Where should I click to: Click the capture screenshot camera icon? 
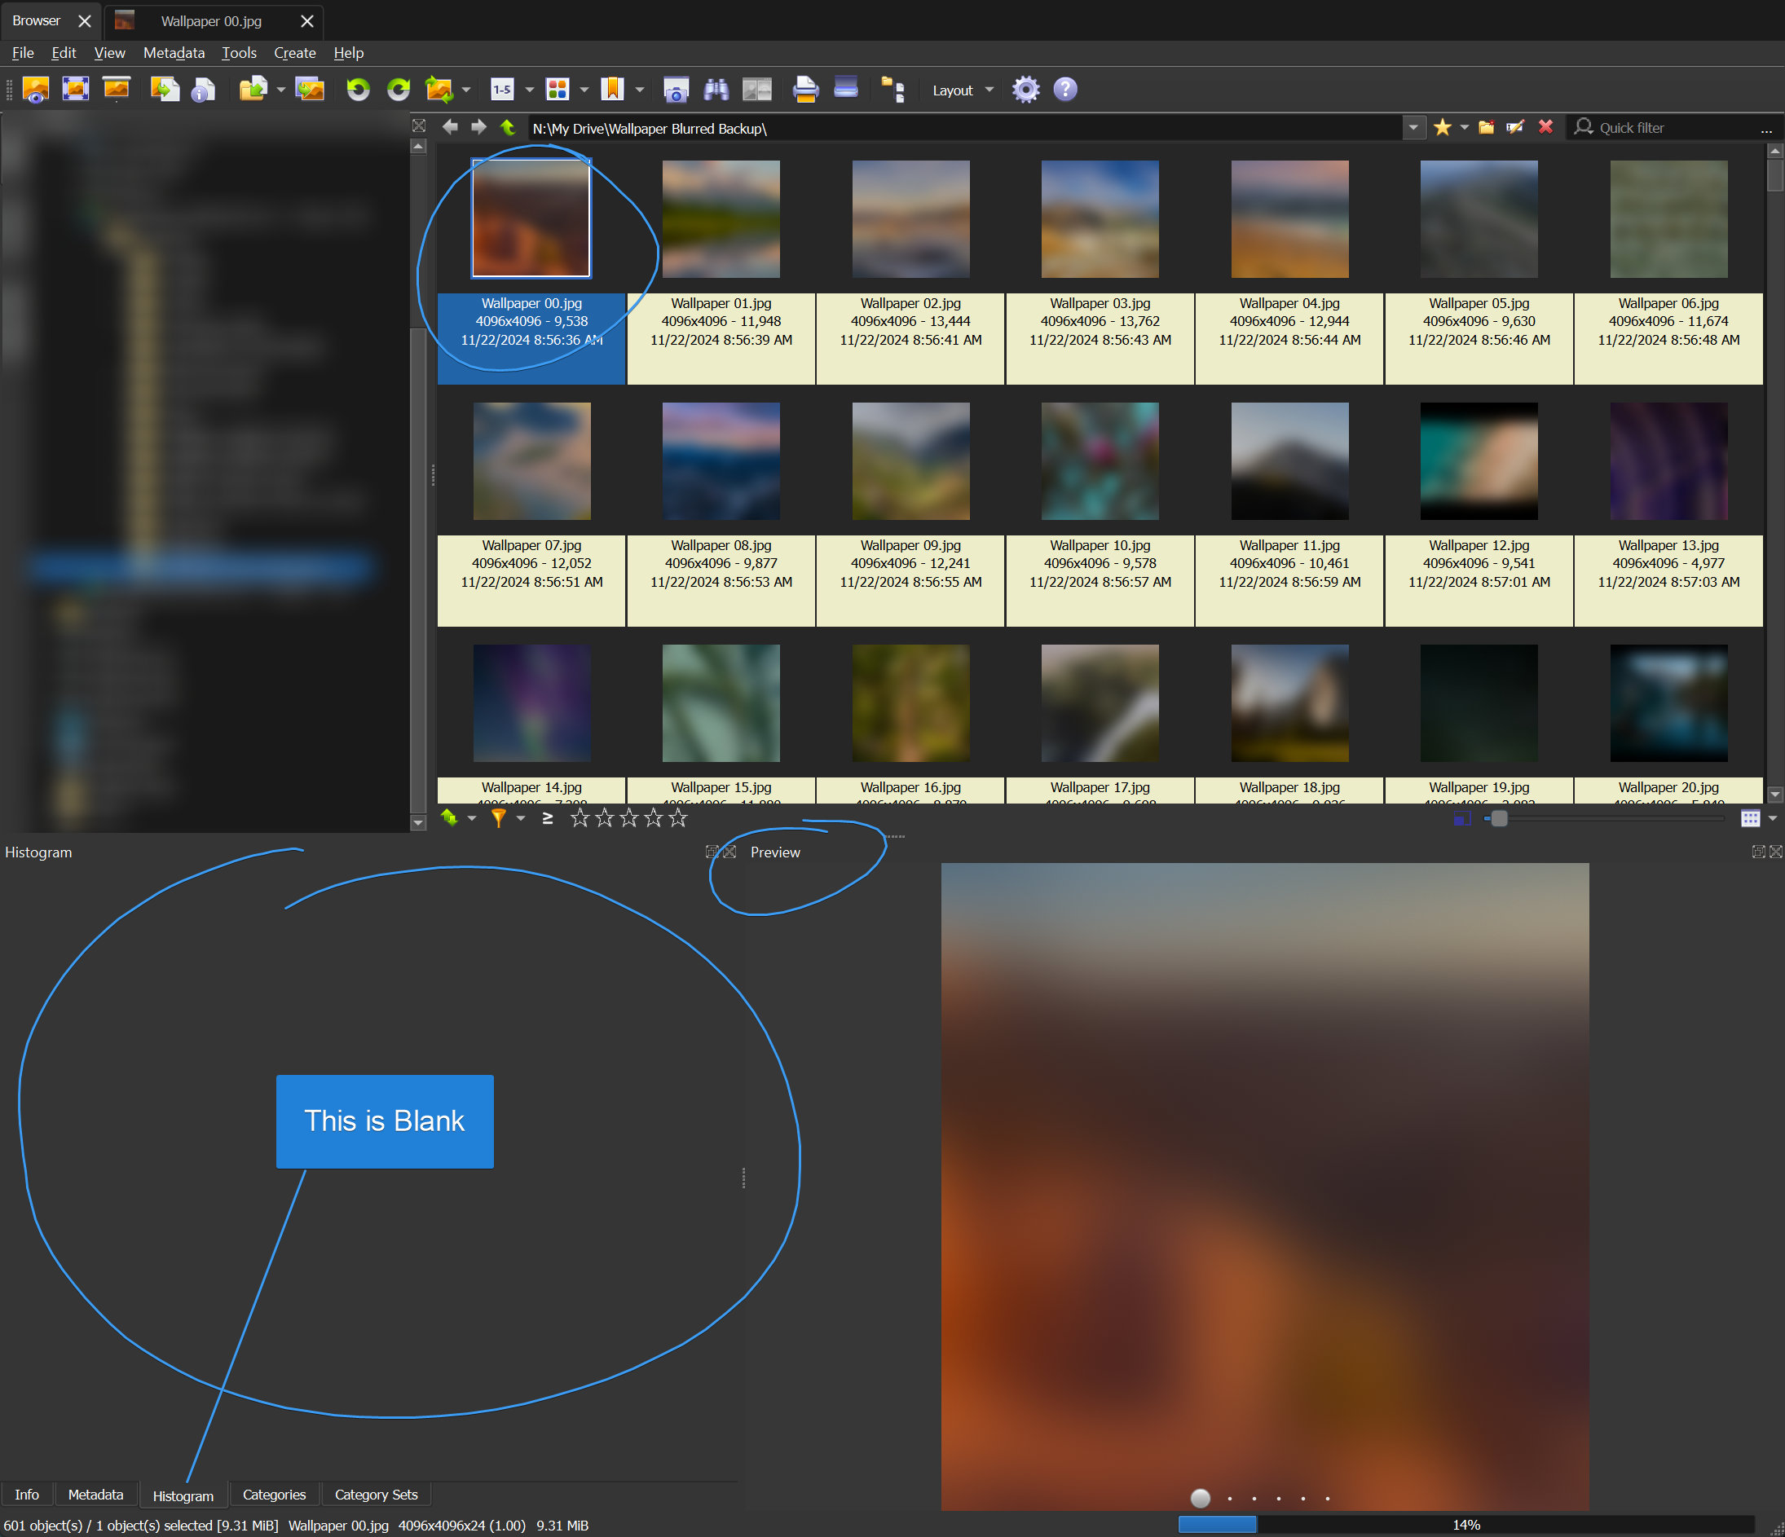coord(676,90)
